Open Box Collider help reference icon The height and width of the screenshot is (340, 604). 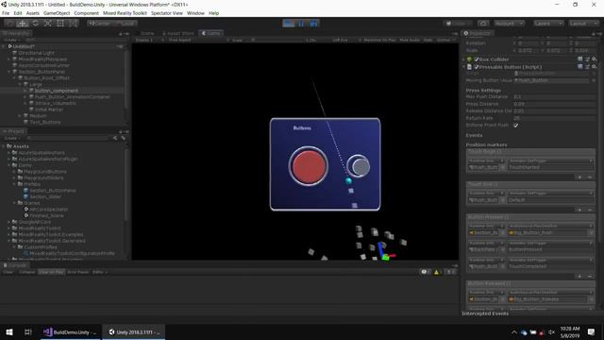click(x=580, y=59)
